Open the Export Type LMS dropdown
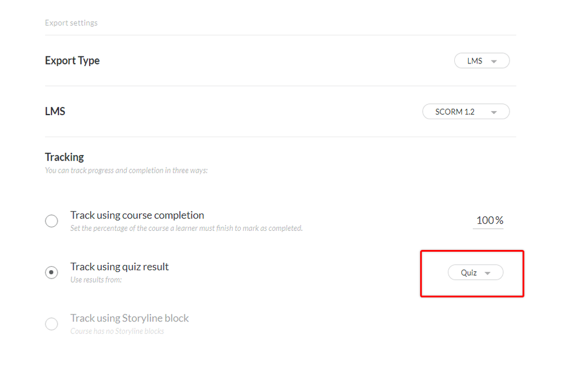The width and height of the screenshot is (581, 368). (x=482, y=61)
